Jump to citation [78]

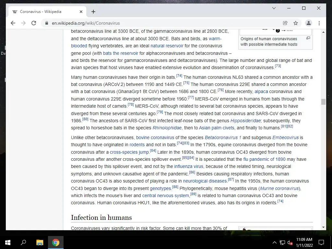[131, 105]
